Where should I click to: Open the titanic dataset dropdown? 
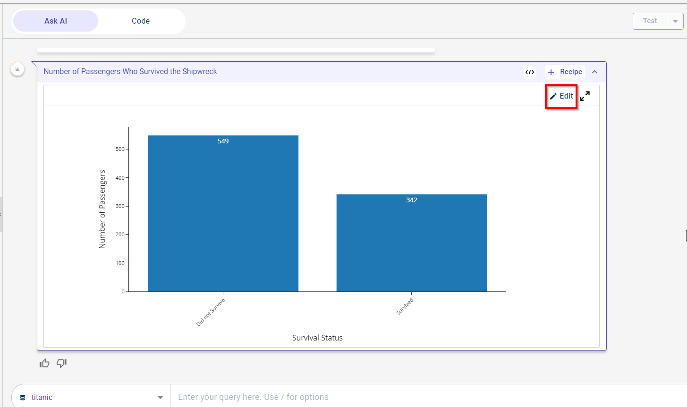[x=160, y=398]
